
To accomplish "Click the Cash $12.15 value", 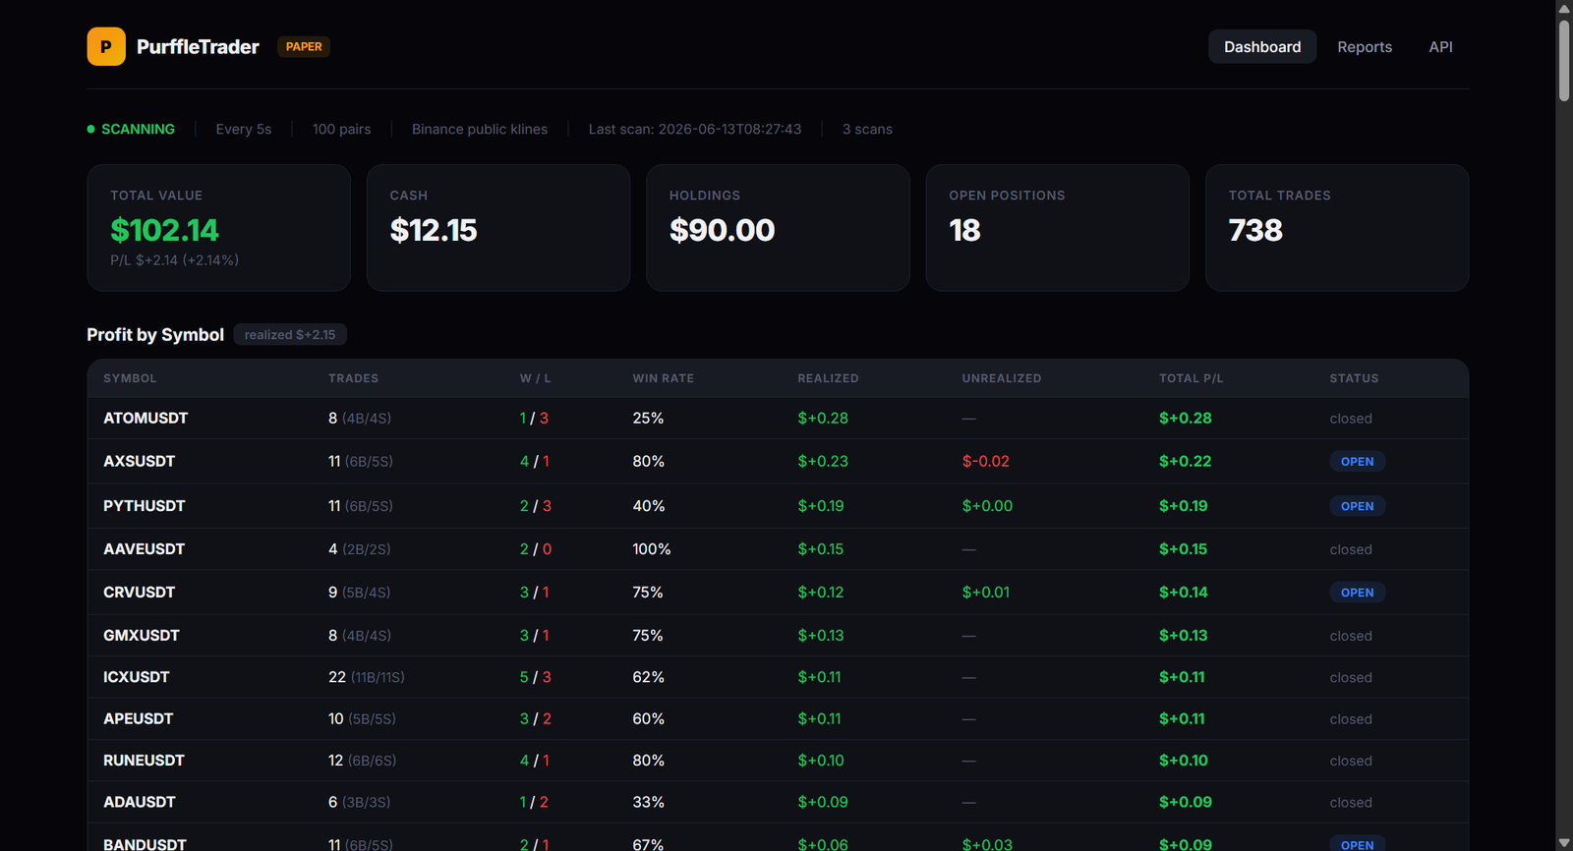I will pos(434,230).
